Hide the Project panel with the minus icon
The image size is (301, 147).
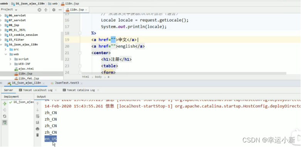(60, 10)
